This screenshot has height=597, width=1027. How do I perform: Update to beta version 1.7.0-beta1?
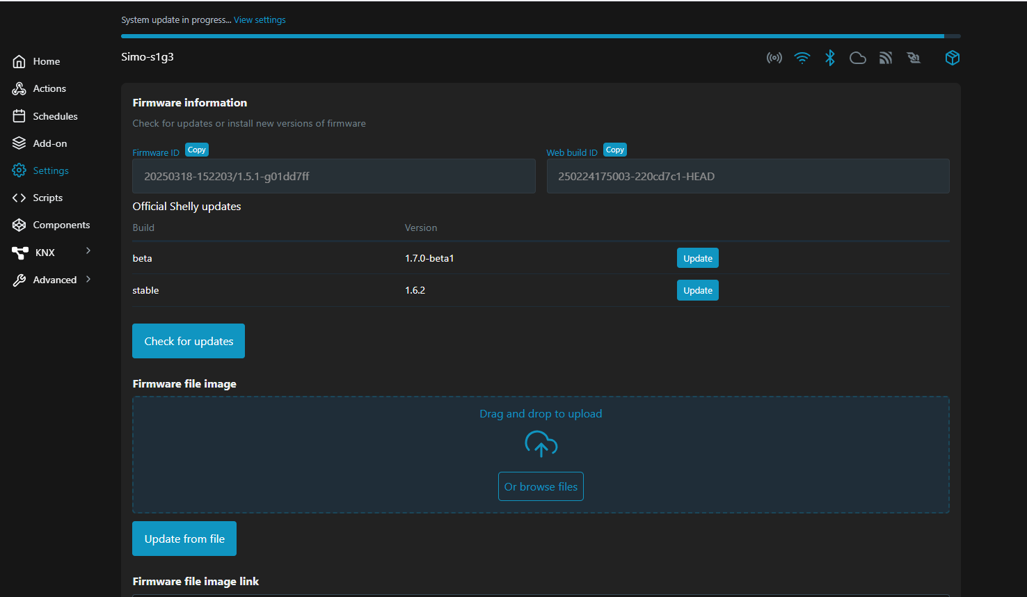pyautogui.click(x=697, y=258)
